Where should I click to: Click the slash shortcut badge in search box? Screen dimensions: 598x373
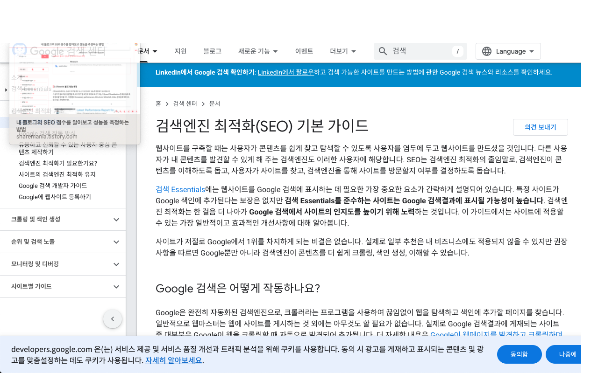pyautogui.click(x=458, y=51)
